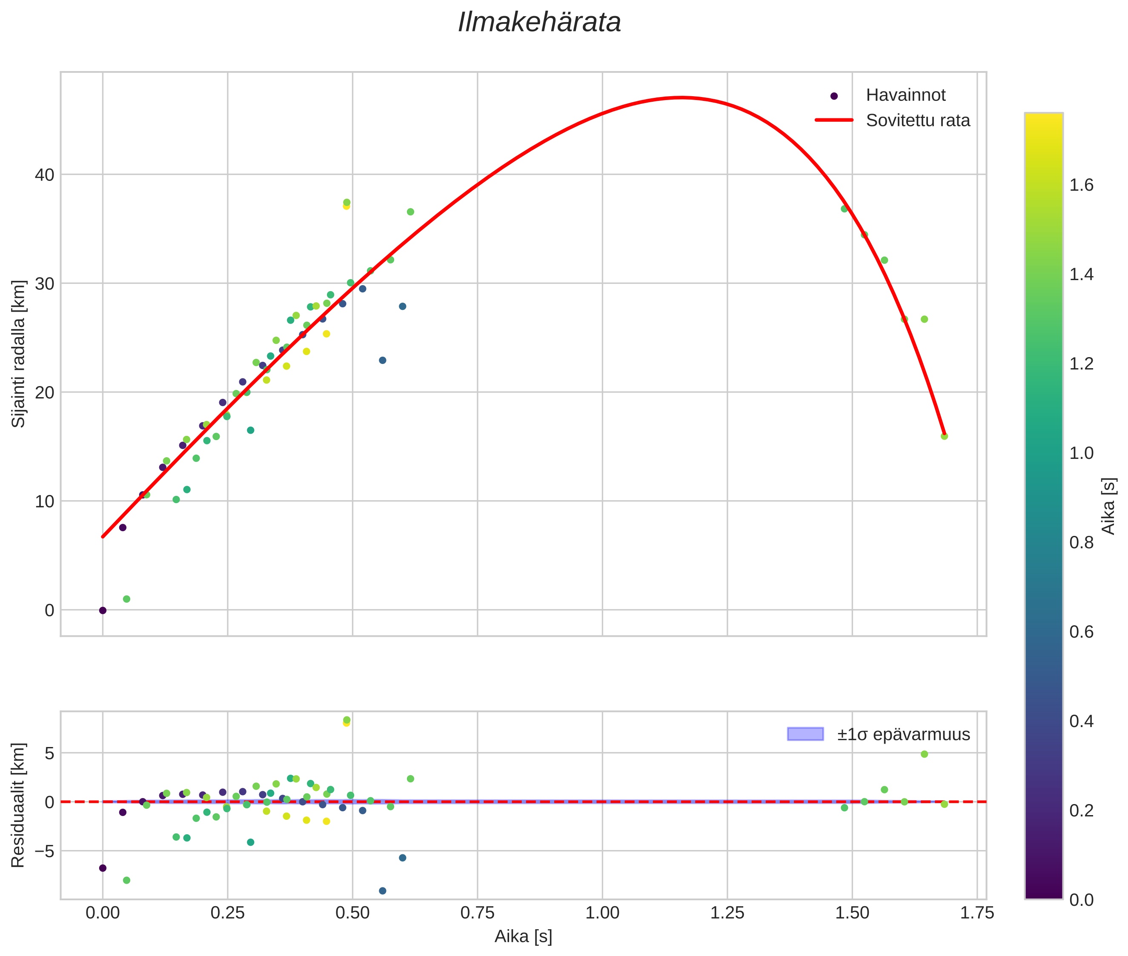Viewport: 1128px width, 956px height.
Task: Click the top plot y-tick label '40'
Action: pyautogui.click(x=45, y=175)
